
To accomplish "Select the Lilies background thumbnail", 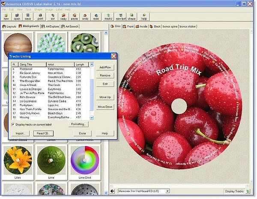I will [18, 163].
